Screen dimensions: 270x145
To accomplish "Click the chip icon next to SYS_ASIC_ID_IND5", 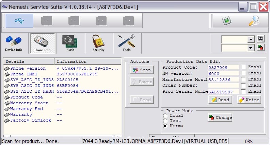I will [7, 80].
